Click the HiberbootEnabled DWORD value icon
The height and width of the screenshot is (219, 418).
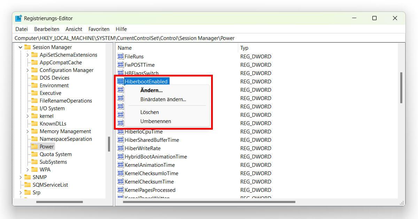[x=120, y=81]
